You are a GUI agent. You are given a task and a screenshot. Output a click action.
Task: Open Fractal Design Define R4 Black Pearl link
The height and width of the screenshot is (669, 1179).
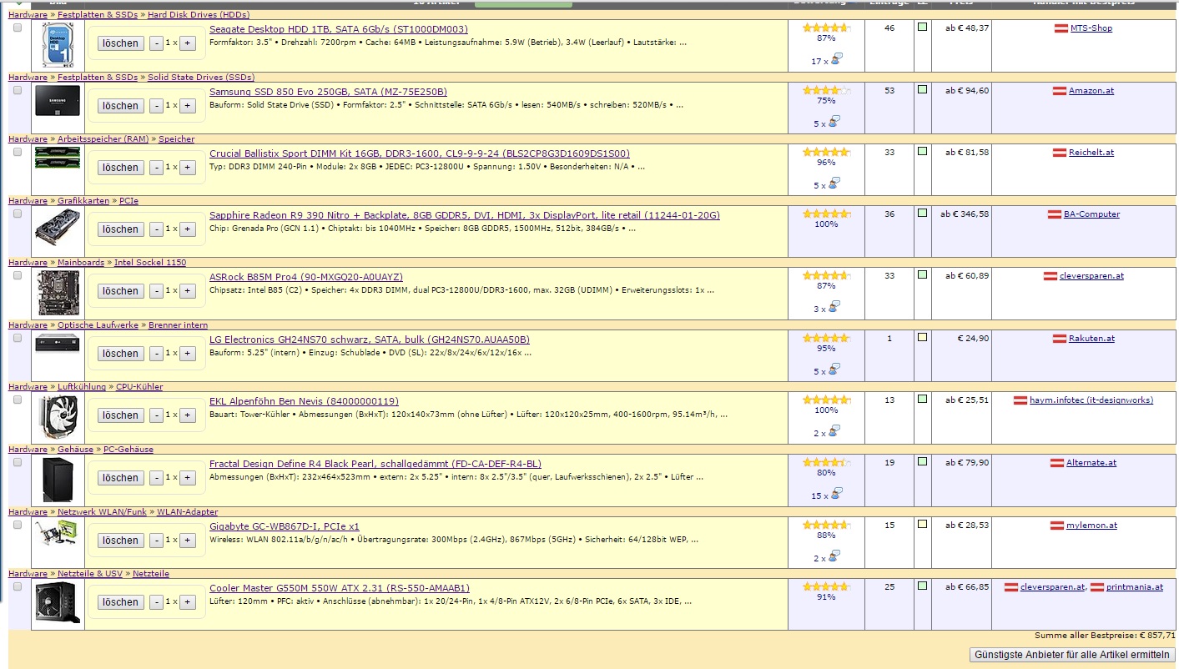point(375,464)
